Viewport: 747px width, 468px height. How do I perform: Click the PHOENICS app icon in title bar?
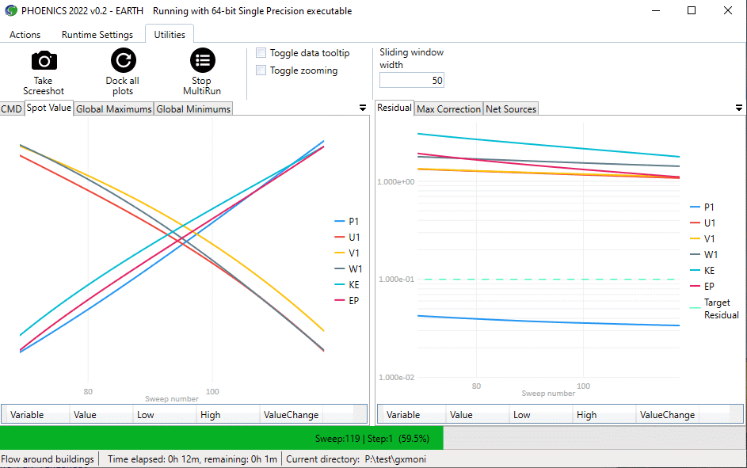[10, 11]
